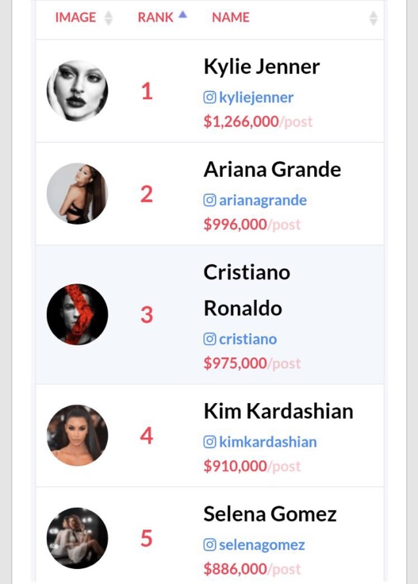Sort the table by the IMAGE column arrows
This screenshot has width=418, height=584.
point(108,18)
